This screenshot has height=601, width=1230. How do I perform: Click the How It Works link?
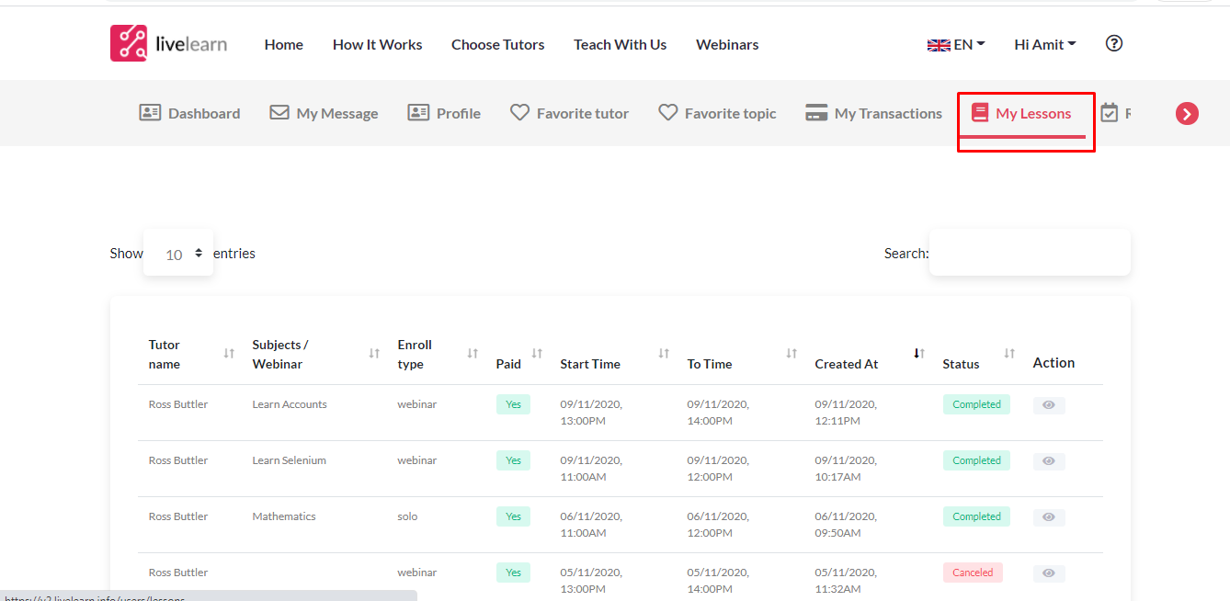(377, 44)
